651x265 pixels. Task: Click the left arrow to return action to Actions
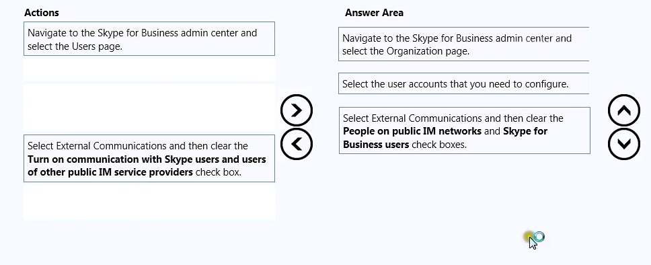(x=296, y=144)
